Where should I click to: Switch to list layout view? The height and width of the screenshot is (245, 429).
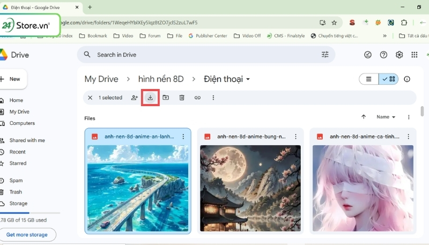point(368,79)
